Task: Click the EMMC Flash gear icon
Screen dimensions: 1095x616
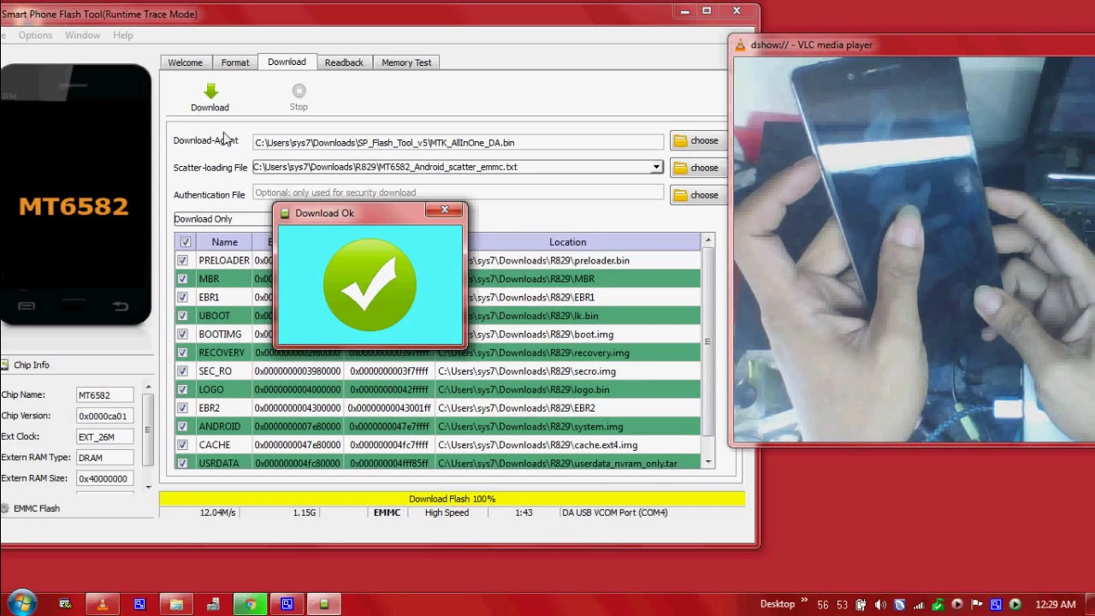Action: [x=5, y=509]
